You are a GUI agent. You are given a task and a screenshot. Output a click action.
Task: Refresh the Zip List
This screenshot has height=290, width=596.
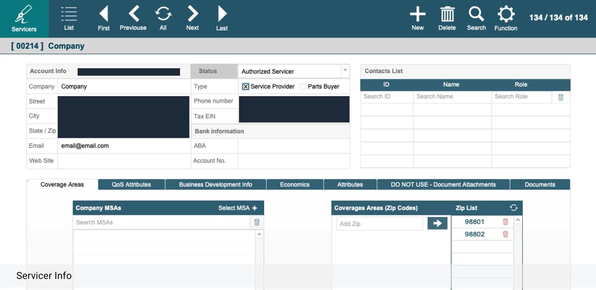click(514, 207)
